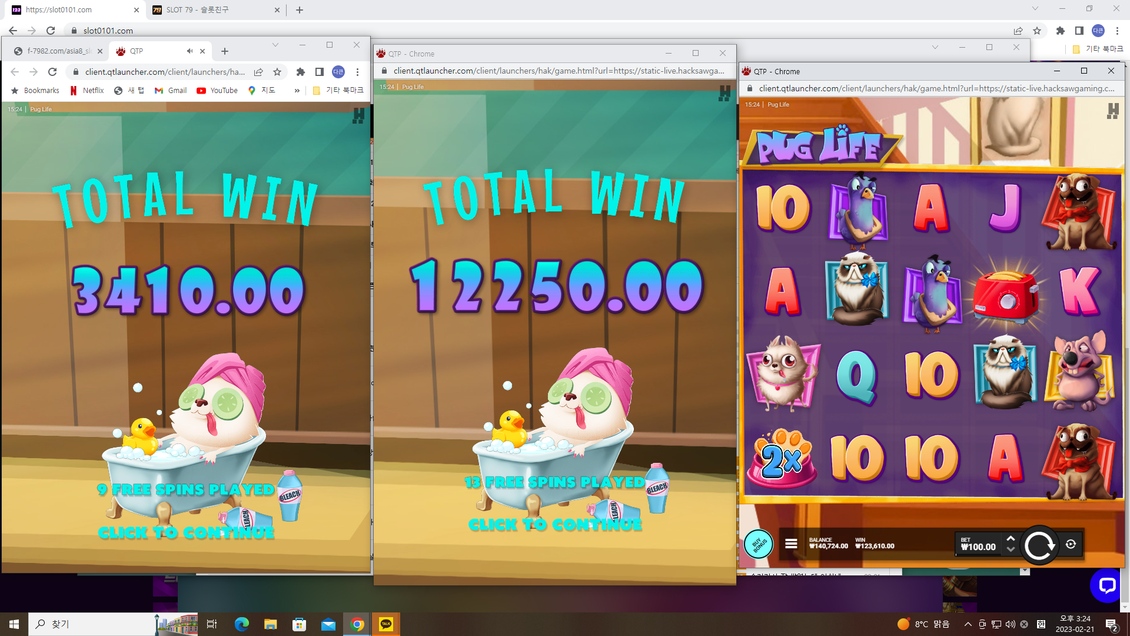
Task: Open Extensions in the main Chrome window
Action: pyautogui.click(x=1061, y=31)
